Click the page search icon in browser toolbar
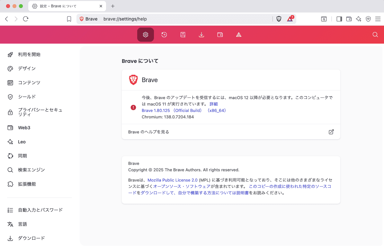This screenshot has height=247, width=384. pos(324,19)
